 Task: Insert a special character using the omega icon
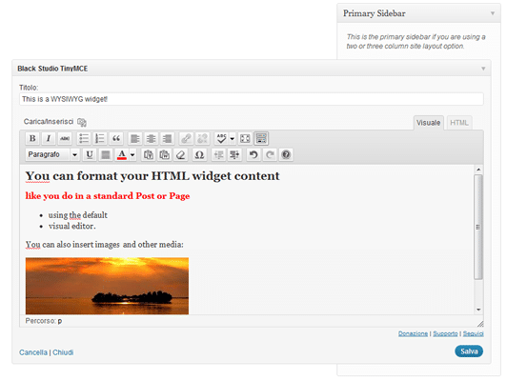tap(199, 155)
